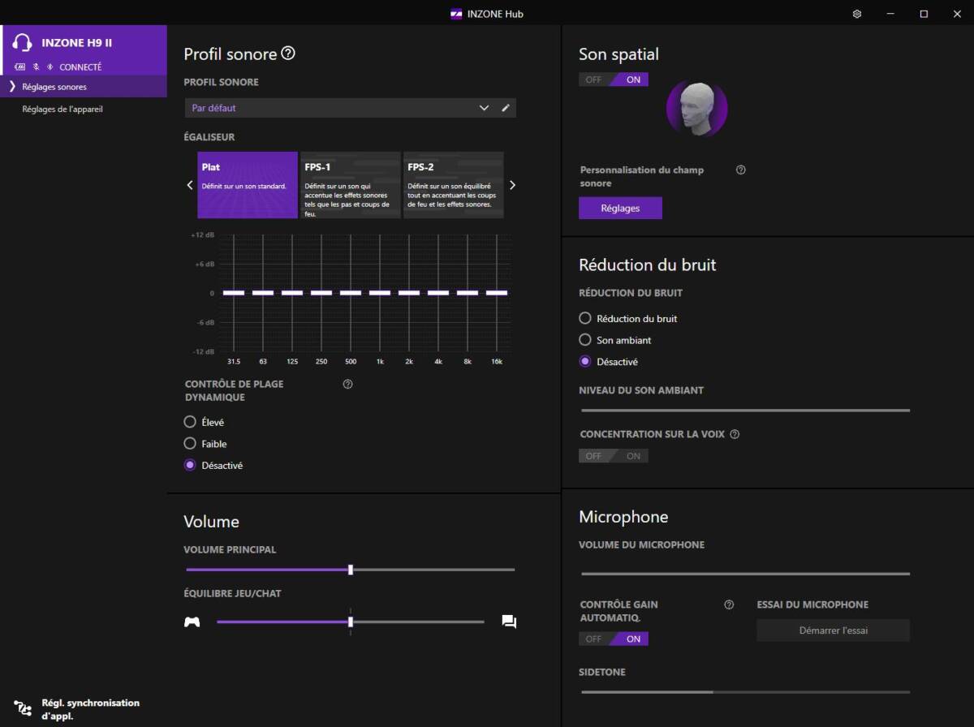Viewport: 974px width, 727px height.
Task: Click the 125 Hz equalizer band handle
Action: (292, 293)
